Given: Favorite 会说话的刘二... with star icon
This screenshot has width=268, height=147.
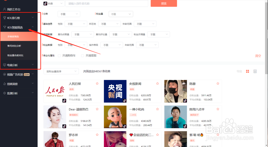Looking at the screenshot, I should (157, 135).
